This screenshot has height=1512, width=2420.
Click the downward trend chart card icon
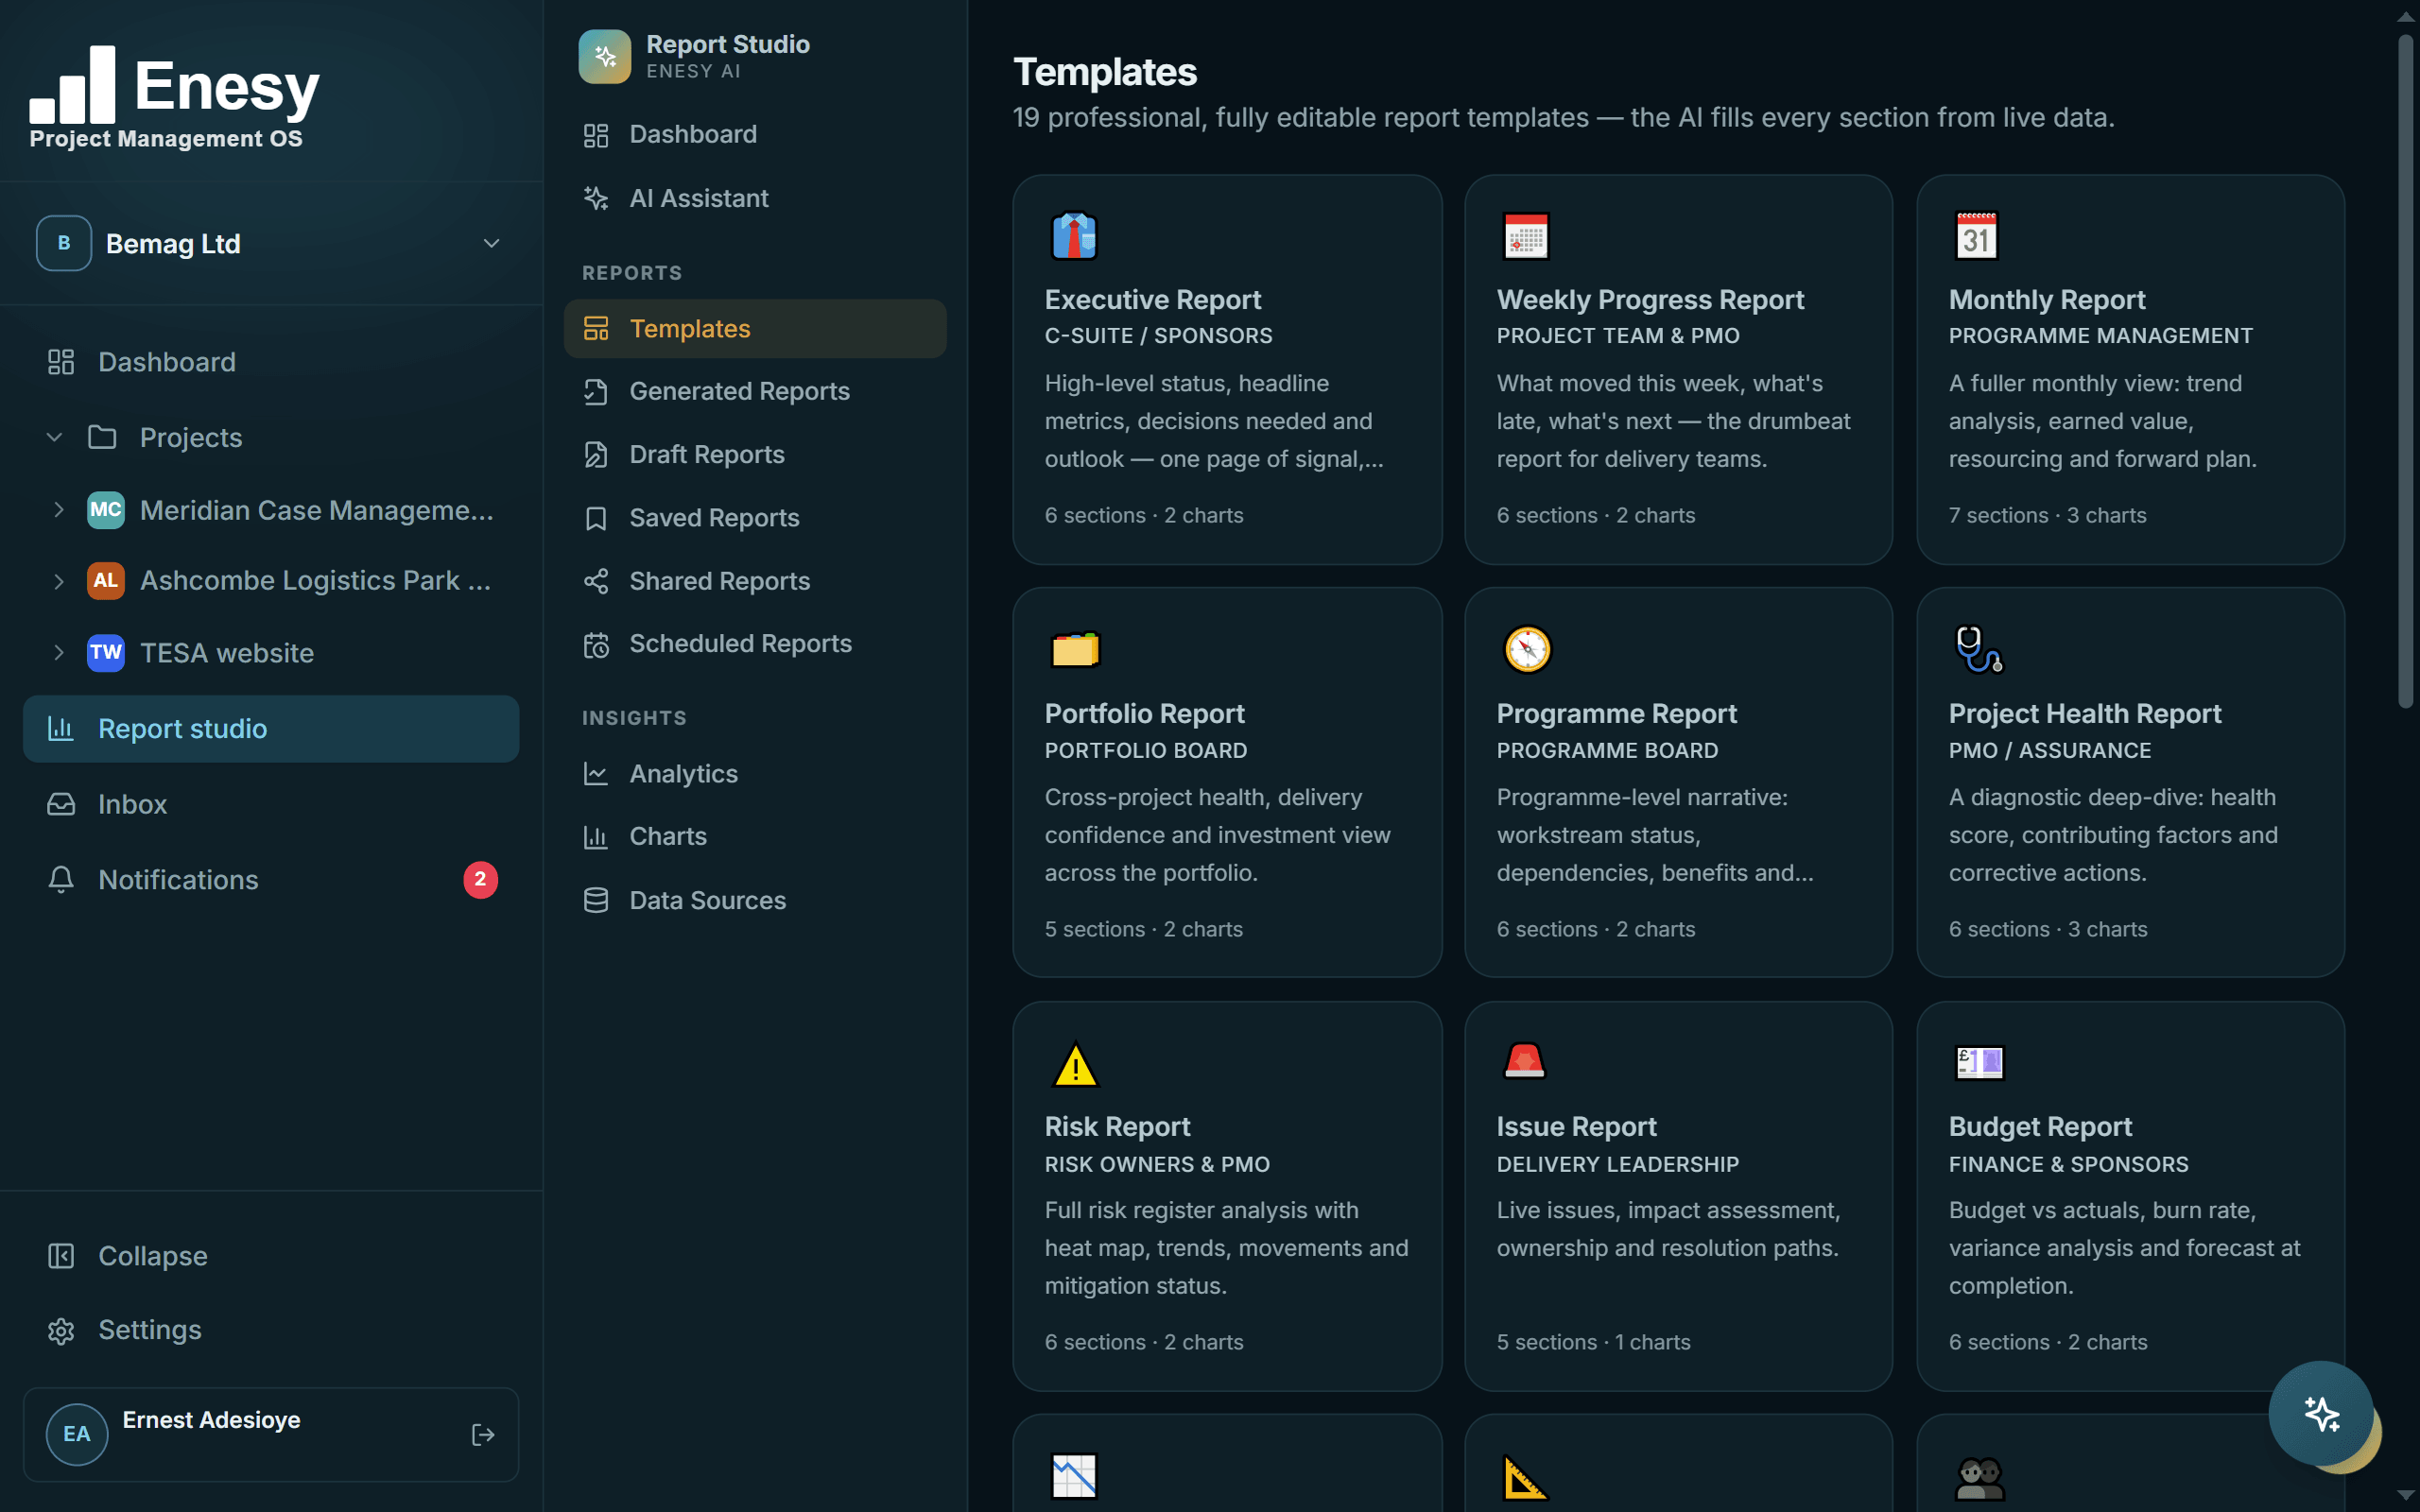point(1075,1476)
